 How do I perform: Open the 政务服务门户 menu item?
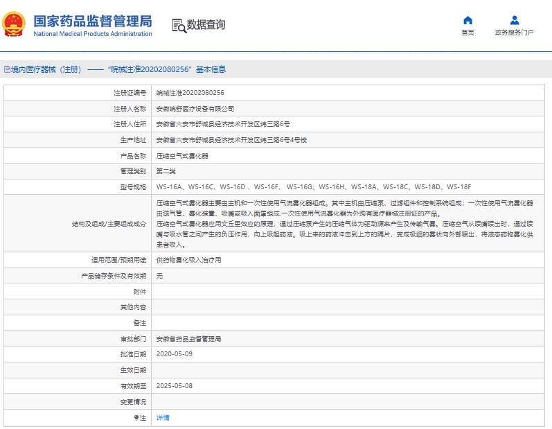[x=514, y=33]
